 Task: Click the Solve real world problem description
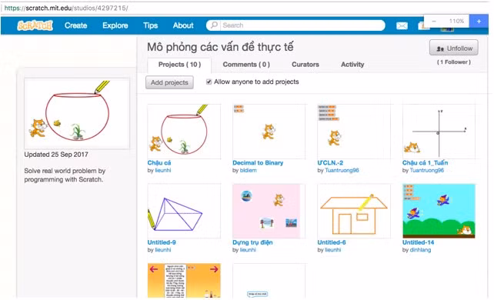click(65, 175)
